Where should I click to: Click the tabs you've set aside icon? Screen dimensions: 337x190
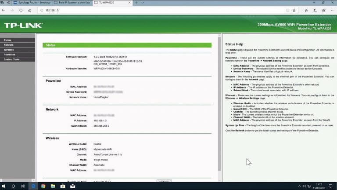point(2,3)
